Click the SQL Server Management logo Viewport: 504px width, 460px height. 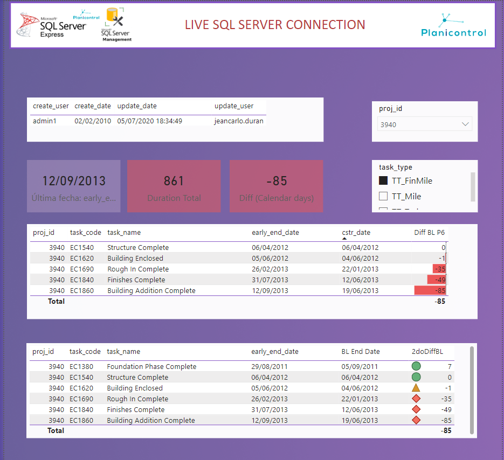[x=116, y=25]
